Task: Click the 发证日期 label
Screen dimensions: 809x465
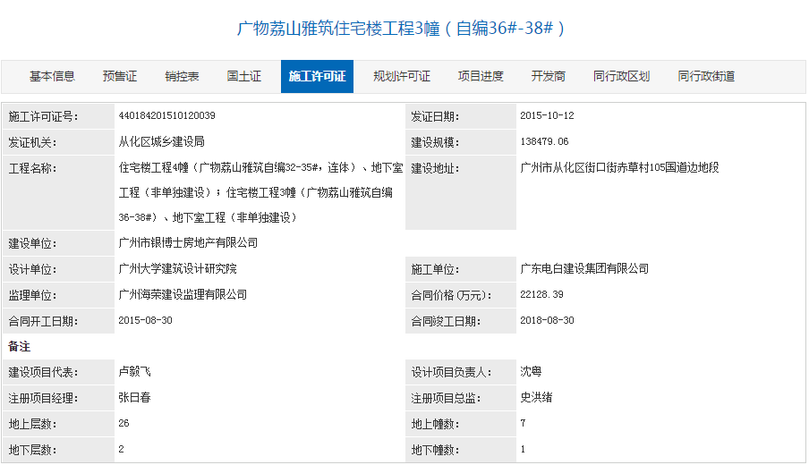Action: pos(435,116)
